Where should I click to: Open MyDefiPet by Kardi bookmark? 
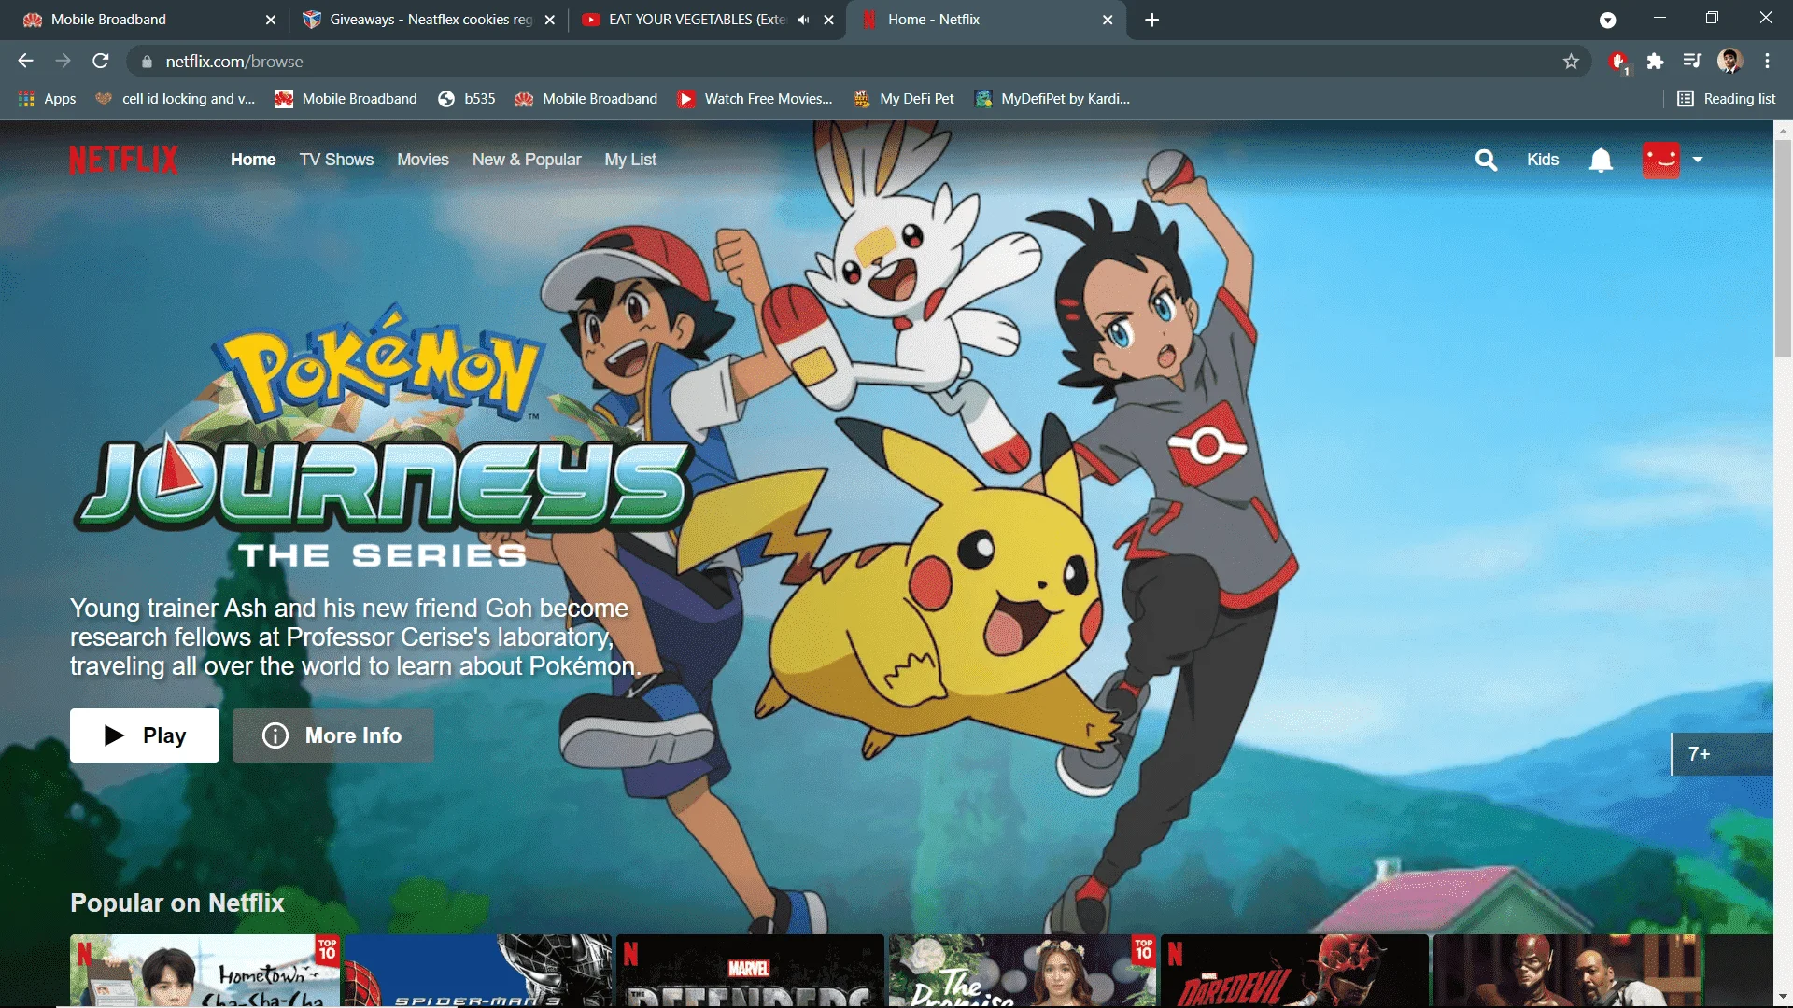click(x=1052, y=99)
